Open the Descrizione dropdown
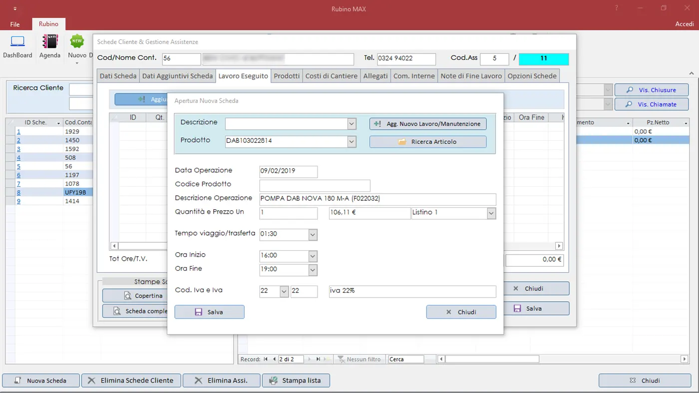This screenshot has width=699, height=393. point(351,124)
